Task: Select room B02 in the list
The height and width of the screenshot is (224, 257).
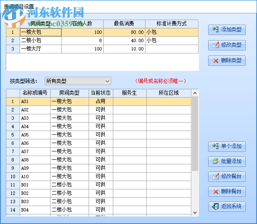Action: click(99, 193)
